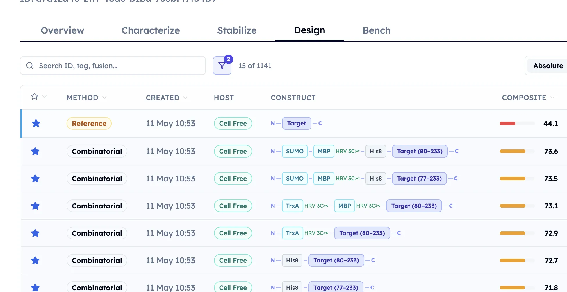Image resolution: width=567 pixels, height=292 pixels.
Task: Expand the star column dropdown chevron
Action: [x=44, y=96]
